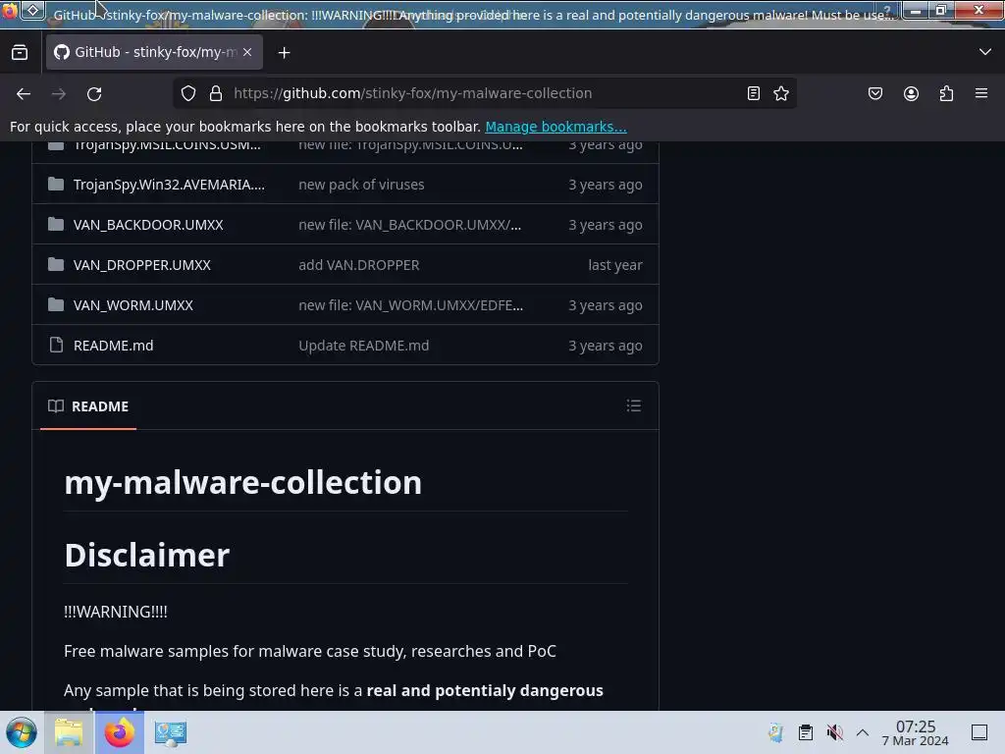Go back to previous page
1005x754 pixels.
(24, 93)
